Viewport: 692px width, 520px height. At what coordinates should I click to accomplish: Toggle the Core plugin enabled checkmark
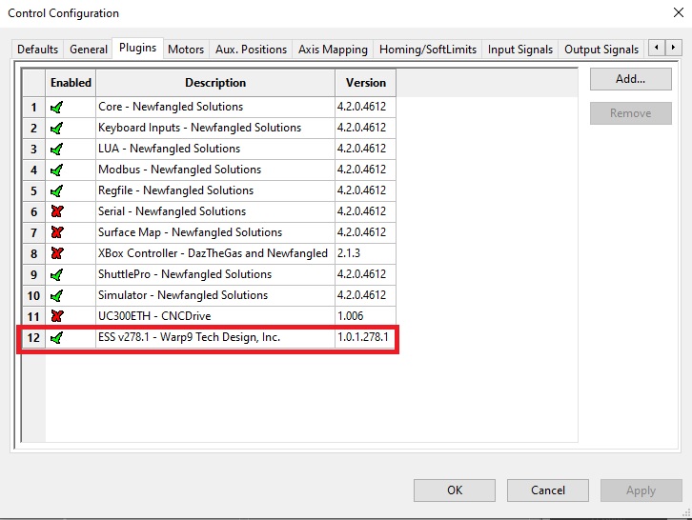tap(57, 108)
